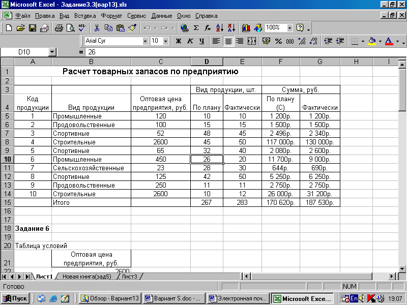Image resolution: width=407 pixels, height=305 pixels.
Task: Switch to Новая книга(зад5) sheet tab
Action: (86, 277)
